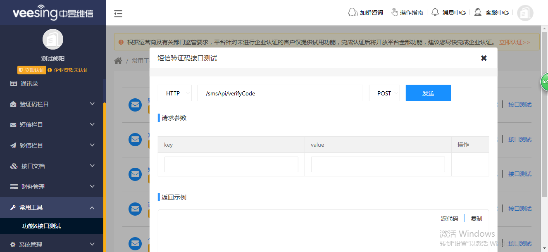The width and height of the screenshot is (548, 252).
Task: Click the veesing logo in the header
Action: pos(53,12)
